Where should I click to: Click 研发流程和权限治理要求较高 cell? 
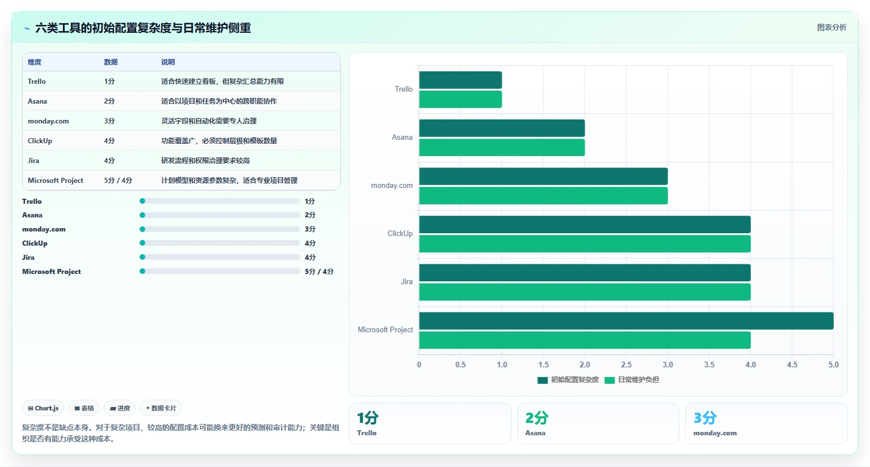pos(205,161)
